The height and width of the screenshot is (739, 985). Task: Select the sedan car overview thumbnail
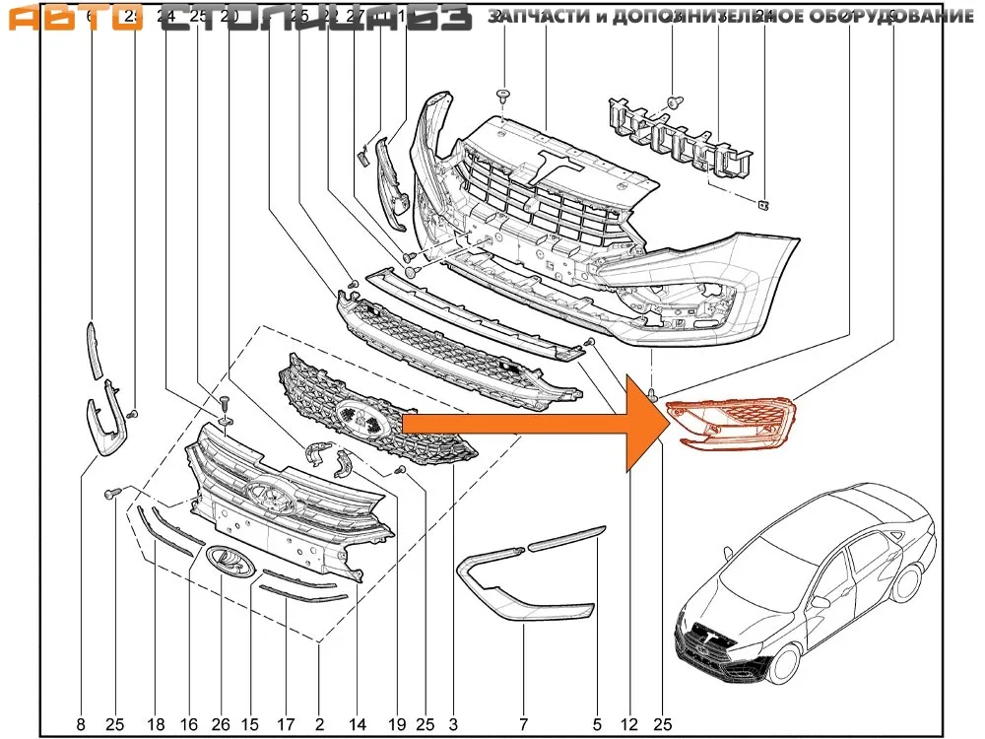(808, 586)
